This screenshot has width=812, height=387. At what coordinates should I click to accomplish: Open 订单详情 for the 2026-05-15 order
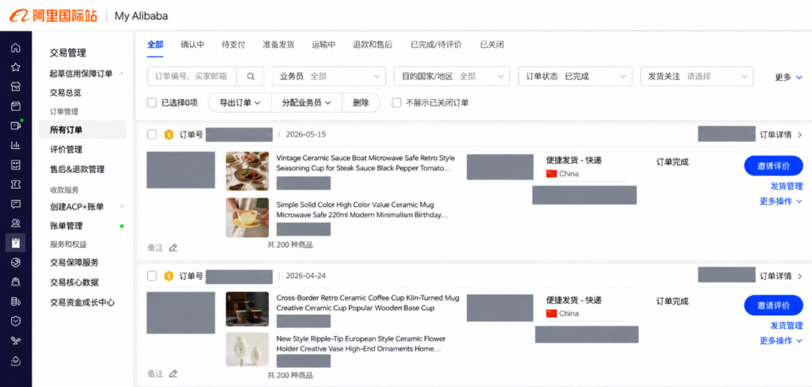[x=781, y=135]
